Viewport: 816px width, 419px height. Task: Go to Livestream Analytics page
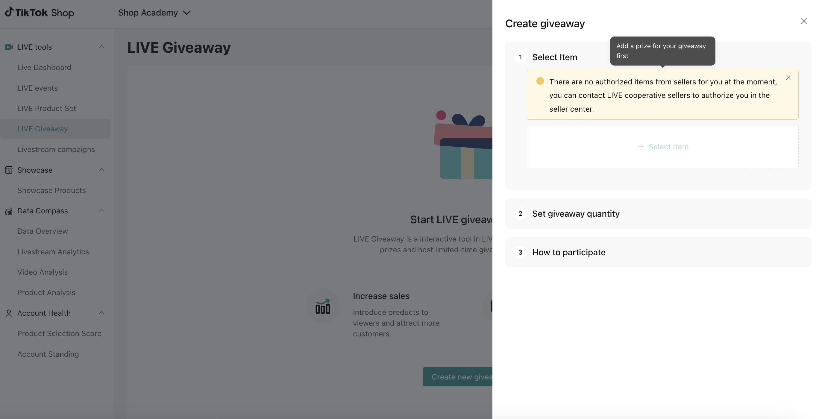pyautogui.click(x=53, y=252)
